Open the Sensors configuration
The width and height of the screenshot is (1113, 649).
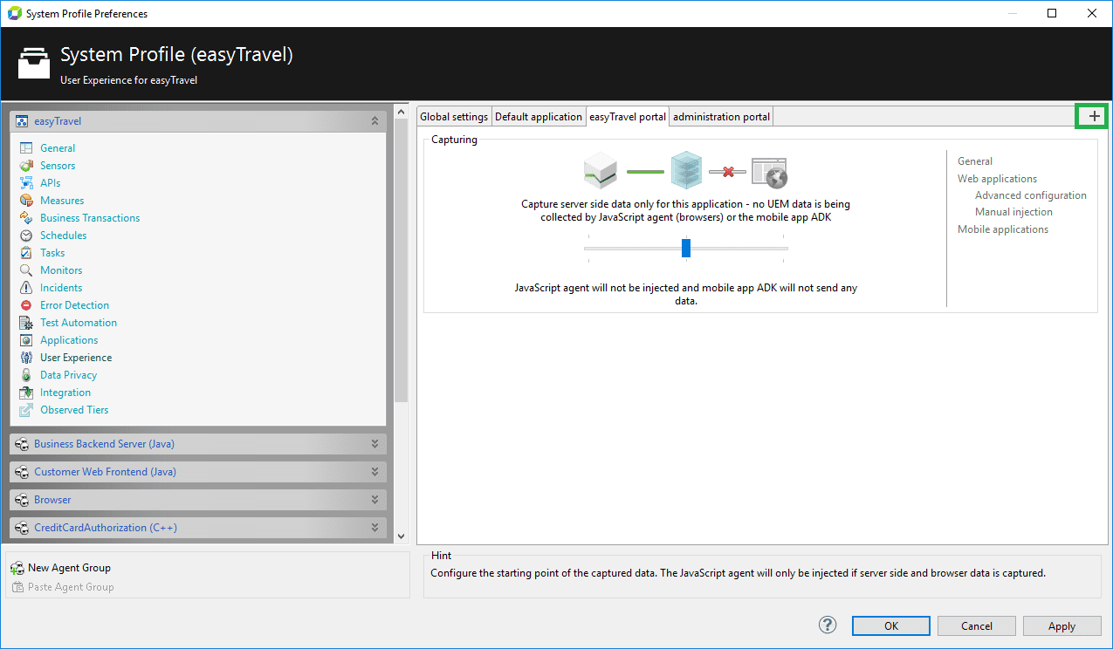tap(58, 166)
